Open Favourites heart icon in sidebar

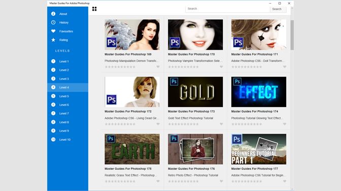[x=53, y=31]
